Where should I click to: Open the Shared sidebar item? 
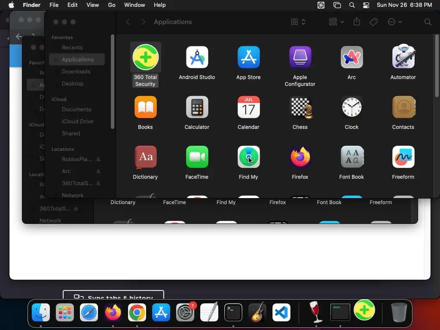[77, 134]
